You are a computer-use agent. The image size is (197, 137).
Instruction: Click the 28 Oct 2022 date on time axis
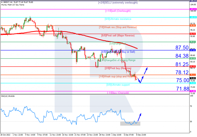point(5,135)
